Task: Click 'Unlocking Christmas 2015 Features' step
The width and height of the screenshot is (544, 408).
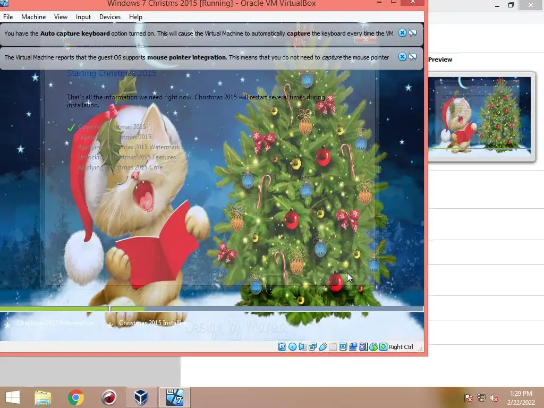Action: pos(127,157)
